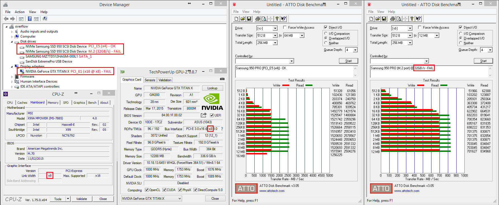Click NVIDIA logo in GPU-Z
This screenshot has height=205, width=499.
click(212, 102)
